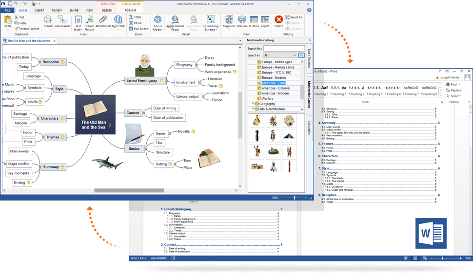The height and width of the screenshot is (274, 473).
Task: Adjust the Word zoom slider
Action: tap(443, 258)
